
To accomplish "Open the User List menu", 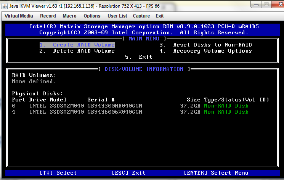I will [x=117, y=16].
